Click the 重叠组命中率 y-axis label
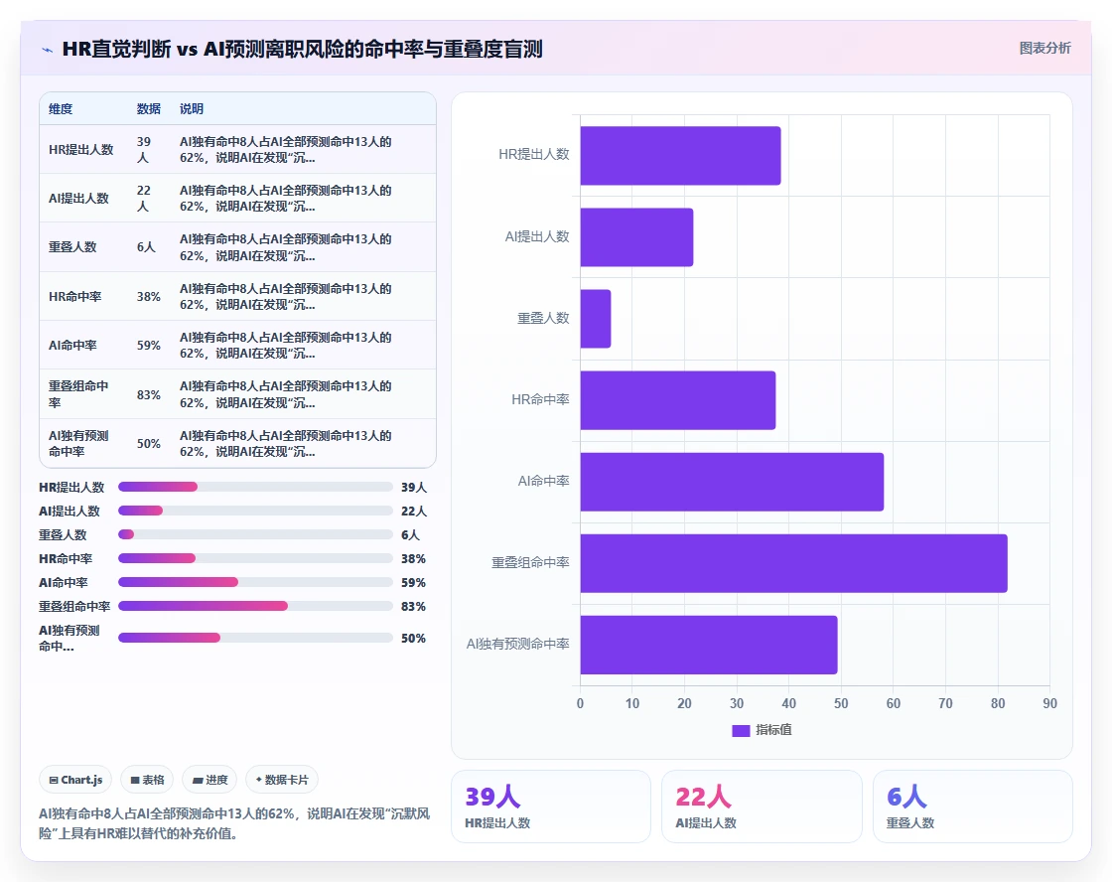Viewport: 1112px width, 882px height. tap(530, 563)
